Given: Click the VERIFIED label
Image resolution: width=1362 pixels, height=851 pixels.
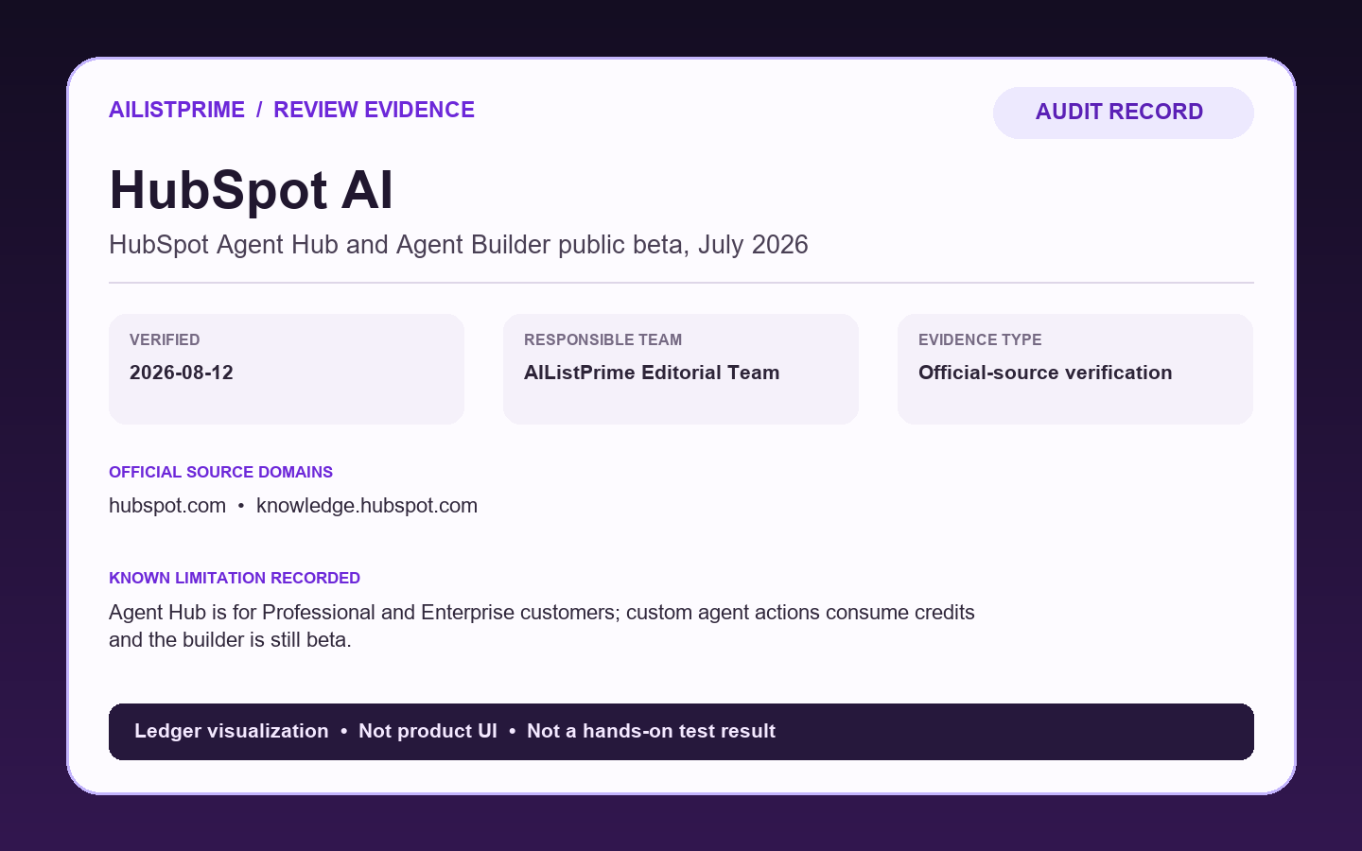Looking at the screenshot, I should [x=165, y=339].
